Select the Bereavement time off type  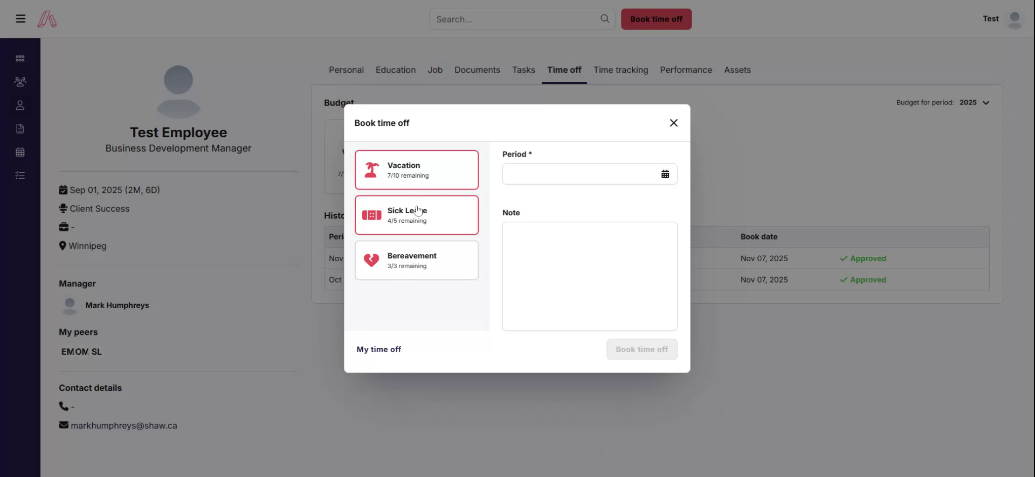pyautogui.click(x=416, y=261)
